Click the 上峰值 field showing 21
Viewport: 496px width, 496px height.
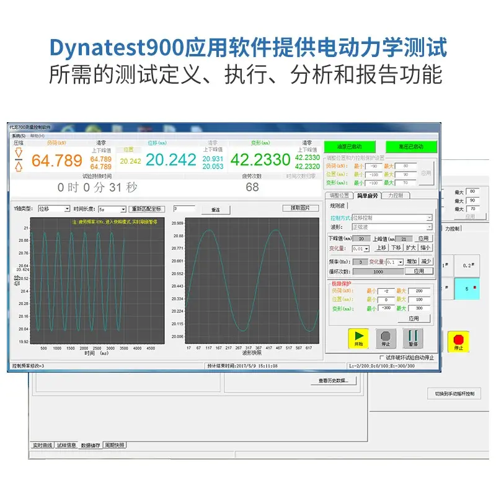[404, 239]
